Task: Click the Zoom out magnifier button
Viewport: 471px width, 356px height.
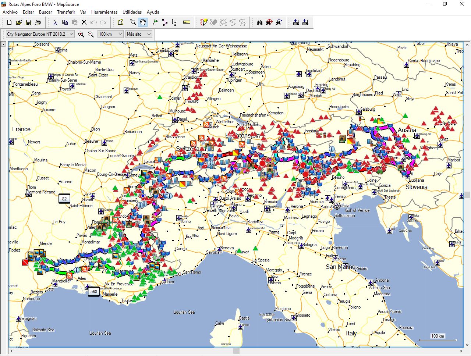Action: 91,34
